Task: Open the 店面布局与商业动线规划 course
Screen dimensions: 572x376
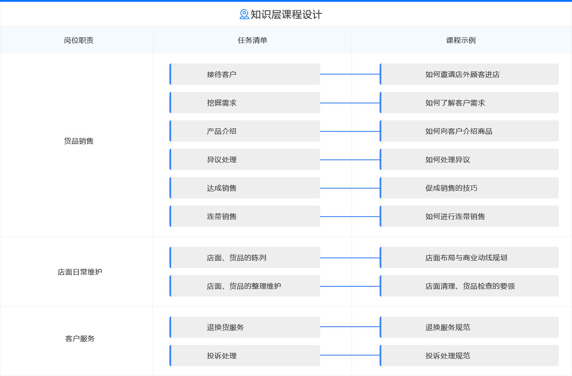Action: pos(469,257)
